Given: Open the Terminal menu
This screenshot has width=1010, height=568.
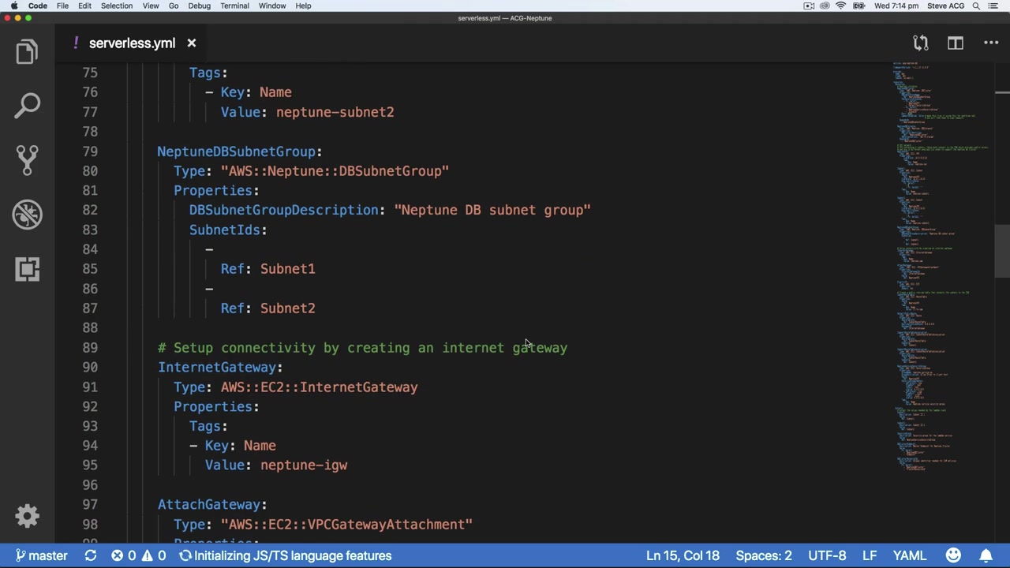Looking at the screenshot, I should pyautogui.click(x=234, y=6).
